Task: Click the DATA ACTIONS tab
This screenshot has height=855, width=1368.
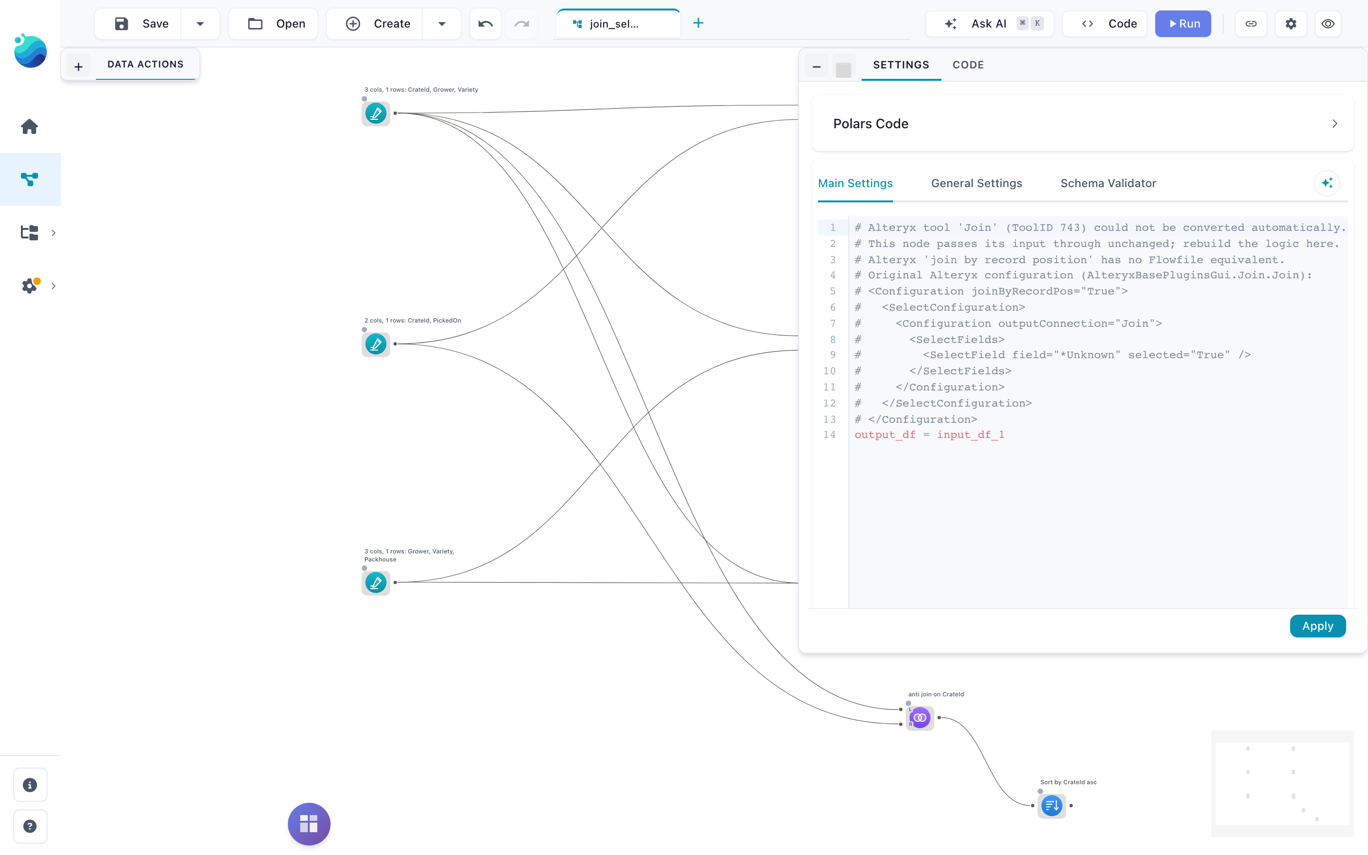Action: tap(145, 64)
